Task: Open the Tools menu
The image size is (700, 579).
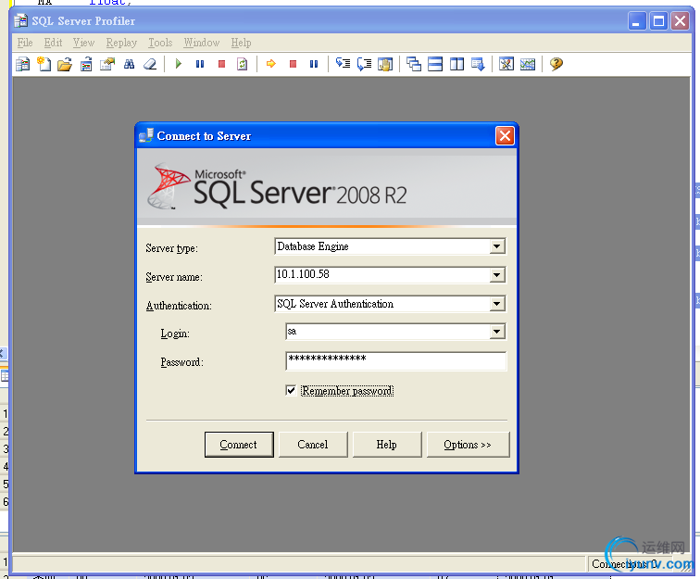Action: 160,43
